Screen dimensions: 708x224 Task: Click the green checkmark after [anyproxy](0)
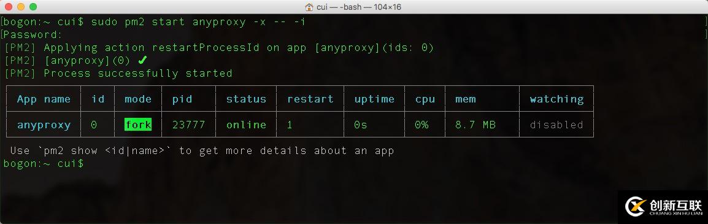(143, 60)
